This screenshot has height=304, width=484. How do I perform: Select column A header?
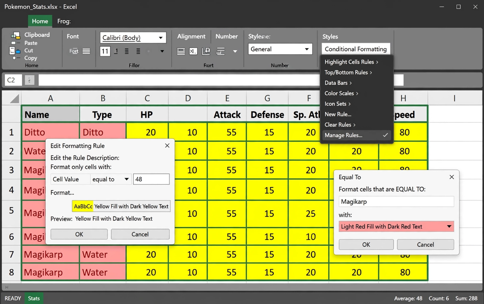(x=50, y=98)
